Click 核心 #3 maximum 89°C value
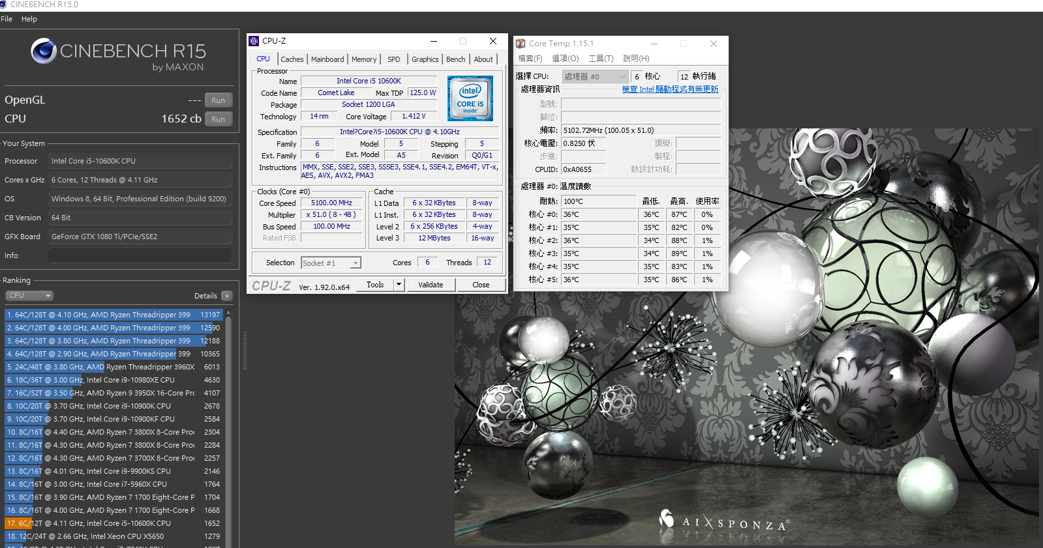This screenshot has width=1043, height=548. coord(679,253)
